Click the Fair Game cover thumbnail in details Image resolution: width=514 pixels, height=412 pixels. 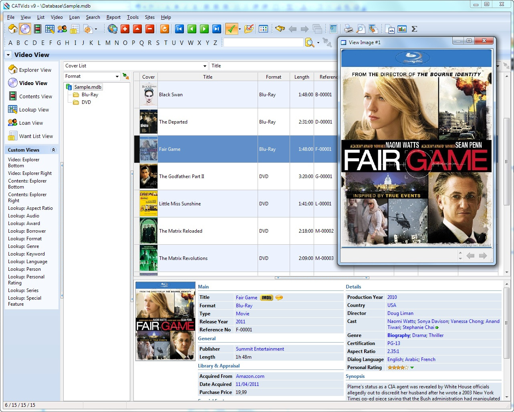coord(165,321)
